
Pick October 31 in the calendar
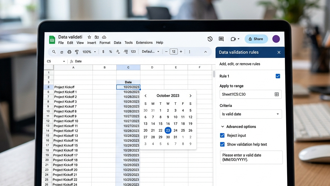[175, 137]
